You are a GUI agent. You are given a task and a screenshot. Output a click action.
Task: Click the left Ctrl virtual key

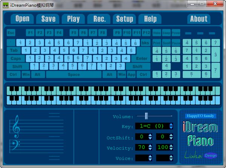pyautogui.click(x=13, y=75)
